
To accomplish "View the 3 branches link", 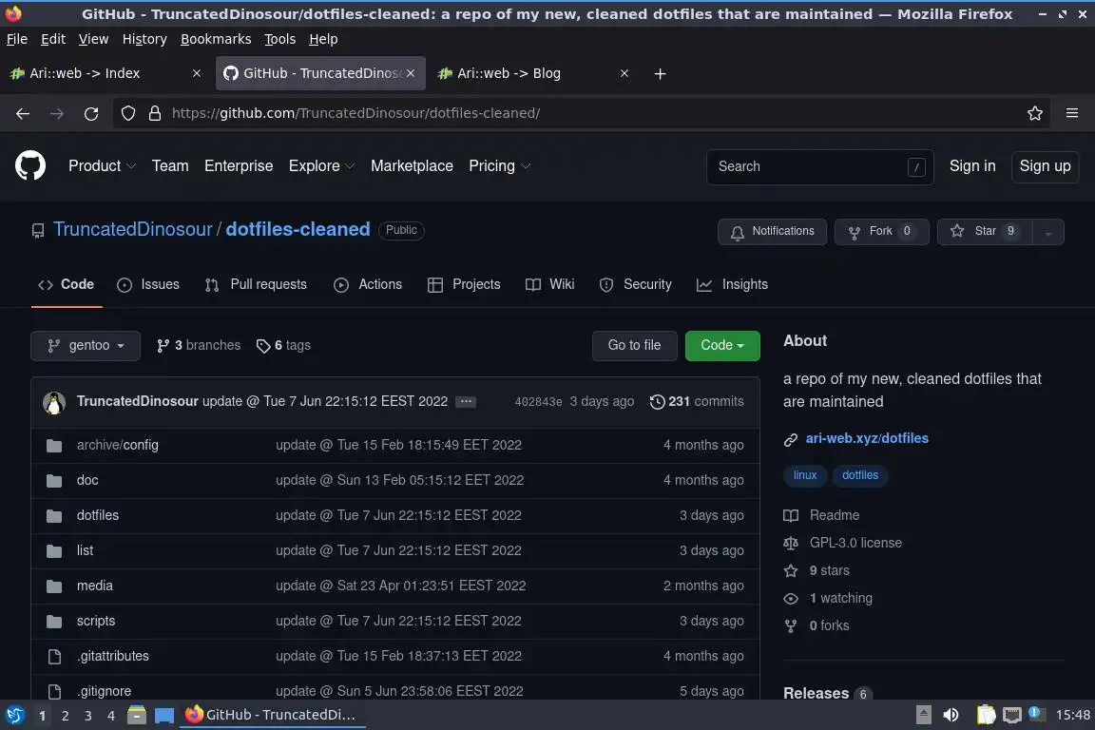I will coord(199,346).
